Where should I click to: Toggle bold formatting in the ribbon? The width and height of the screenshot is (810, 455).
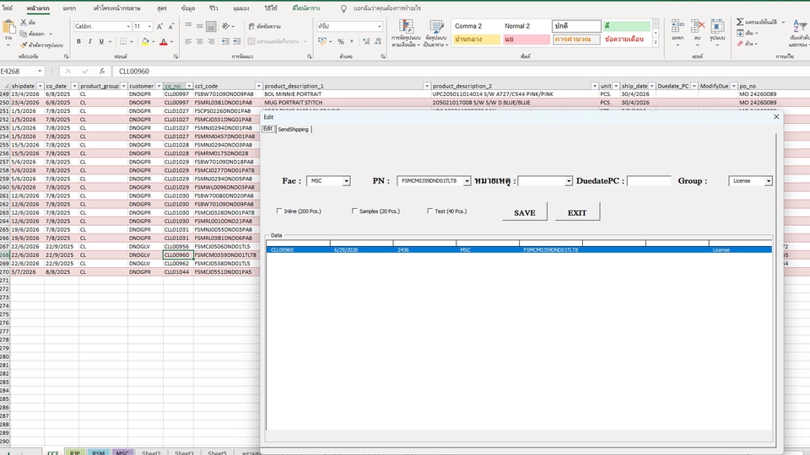(x=78, y=41)
